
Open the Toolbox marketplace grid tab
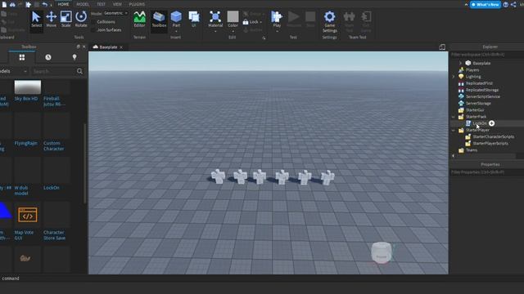22,57
